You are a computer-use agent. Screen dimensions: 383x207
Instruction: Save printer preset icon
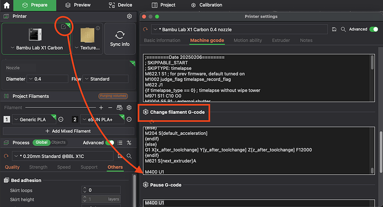(x=334, y=29)
